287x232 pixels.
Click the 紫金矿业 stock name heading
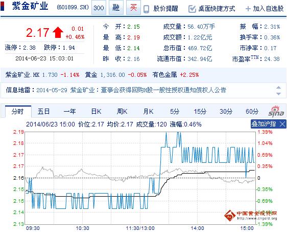[x=30, y=6]
